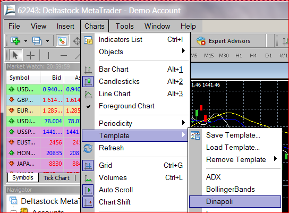289x213 pixels.
Task: Click the Line Chart icon in menu
Action: tap(88, 94)
